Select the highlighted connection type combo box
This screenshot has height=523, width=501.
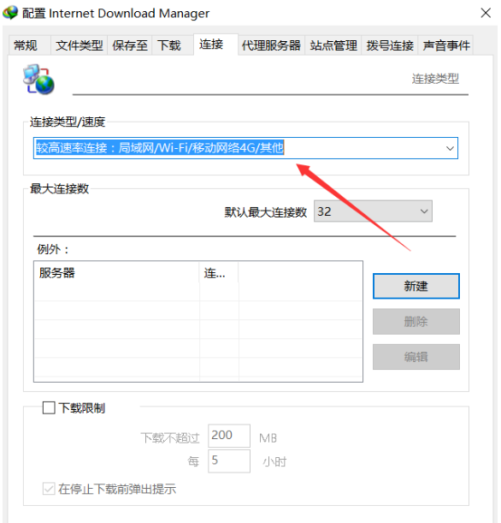[x=245, y=148]
